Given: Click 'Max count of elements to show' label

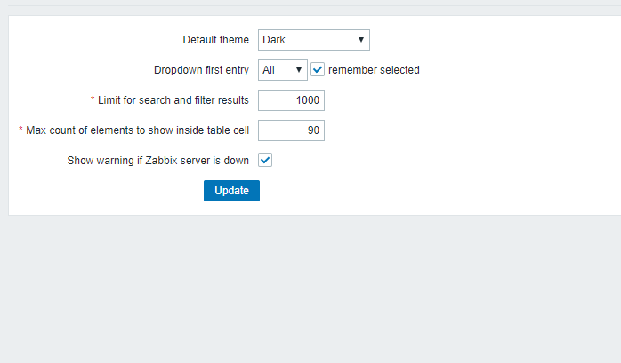Looking at the screenshot, I should [x=137, y=130].
